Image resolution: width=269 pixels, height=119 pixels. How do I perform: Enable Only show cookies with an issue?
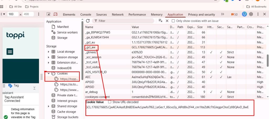173,21
